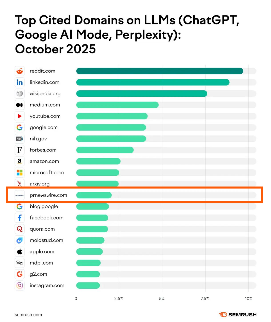
Task: Click the SEMRUSH brand logo
Action: 238,315
